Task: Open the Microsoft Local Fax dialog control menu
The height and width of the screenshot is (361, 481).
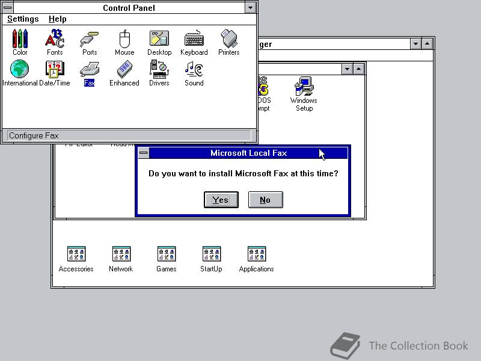Action: point(144,153)
